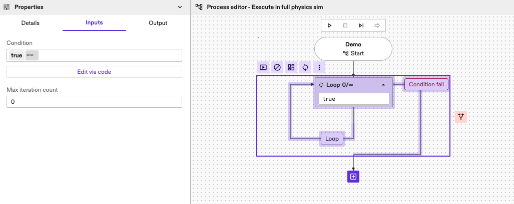Click the stop execution square icon
Image resolution: width=514 pixels, height=204 pixels.
tap(345, 25)
